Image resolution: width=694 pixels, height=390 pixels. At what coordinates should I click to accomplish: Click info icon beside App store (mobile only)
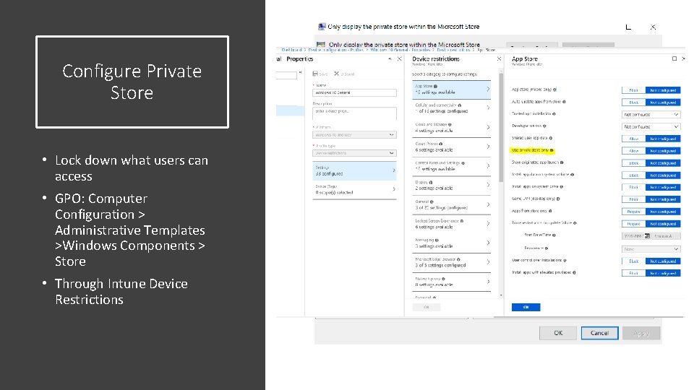pos(555,90)
